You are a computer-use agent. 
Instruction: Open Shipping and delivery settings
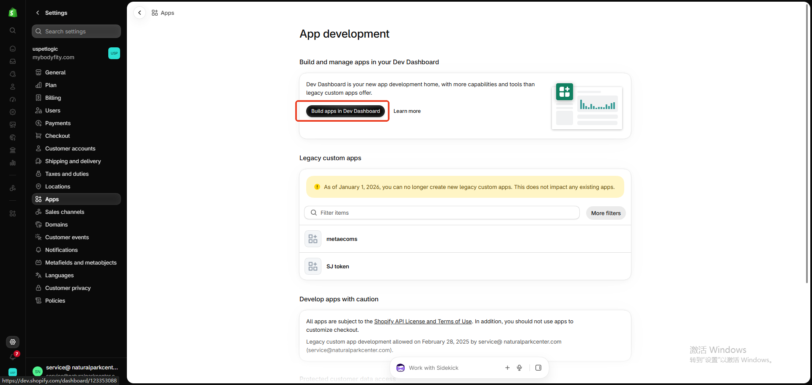pyautogui.click(x=76, y=161)
